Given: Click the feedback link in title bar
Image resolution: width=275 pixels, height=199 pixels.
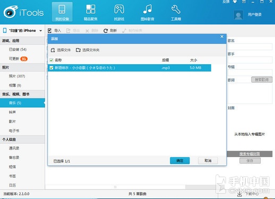Looking at the screenshot, I should pos(226,2).
